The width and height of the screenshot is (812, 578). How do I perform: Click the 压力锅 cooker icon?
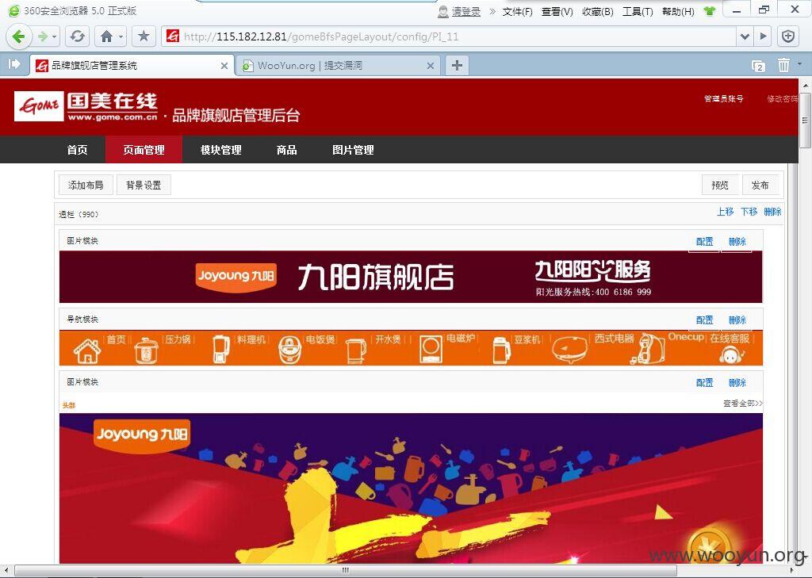(146, 350)
